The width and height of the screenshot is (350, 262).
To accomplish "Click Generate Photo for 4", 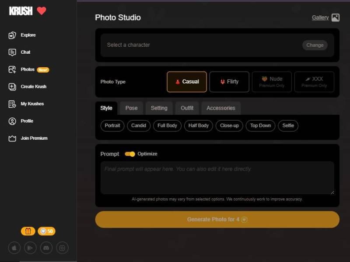I will 217,219.
